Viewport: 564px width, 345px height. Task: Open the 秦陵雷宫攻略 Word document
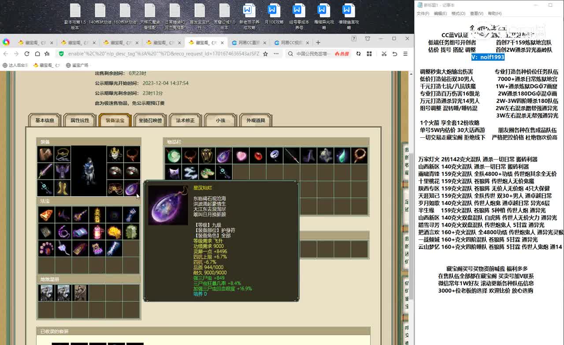[x=349, y=17]
